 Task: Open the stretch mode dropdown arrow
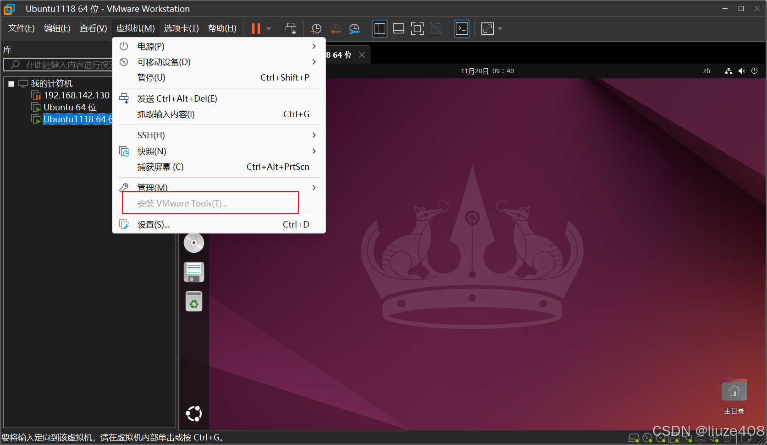(500, 29)
